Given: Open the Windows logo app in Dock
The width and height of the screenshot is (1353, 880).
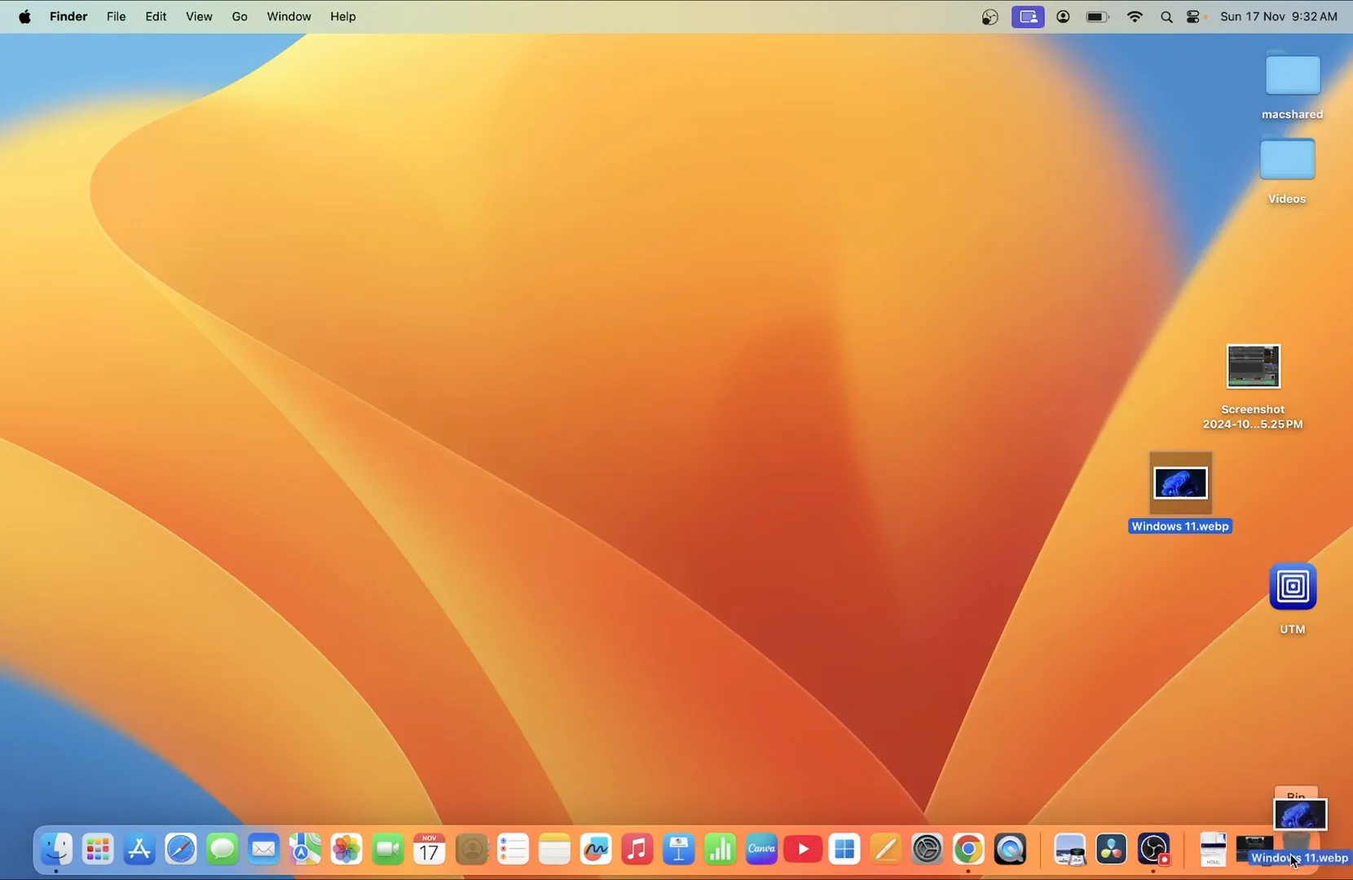Looking at the screenshot, I should click(844, 850).
